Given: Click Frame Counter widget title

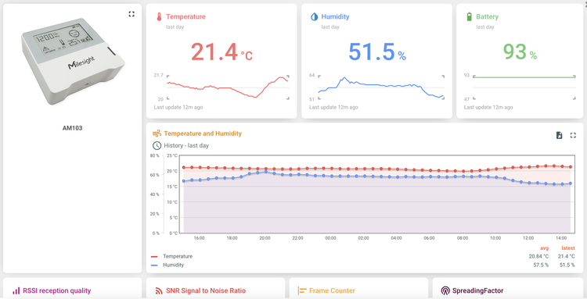Looking at the screenshot, I should pyautogui.click(x=332, y=290).
